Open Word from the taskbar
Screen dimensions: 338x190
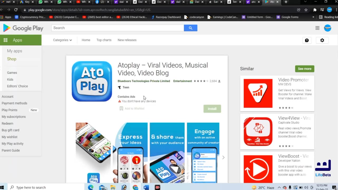pos(146,187)
